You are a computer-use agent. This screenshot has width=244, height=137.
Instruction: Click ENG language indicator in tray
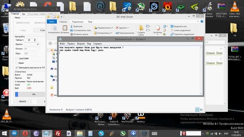point(226,134)
